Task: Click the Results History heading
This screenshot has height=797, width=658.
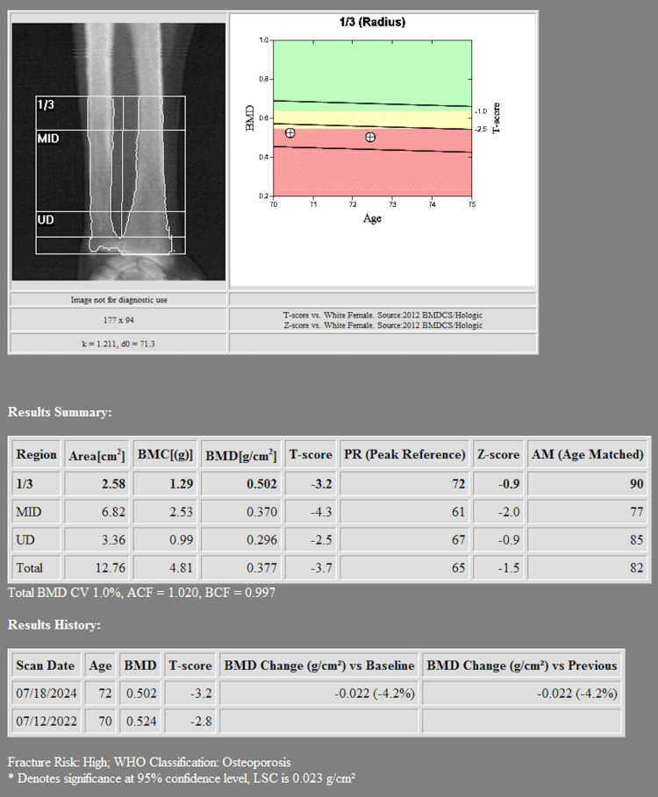Action: (x=54, y=624)
